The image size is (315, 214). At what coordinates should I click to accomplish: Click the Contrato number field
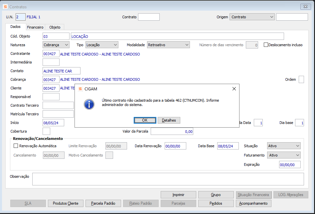pos(149,17)
